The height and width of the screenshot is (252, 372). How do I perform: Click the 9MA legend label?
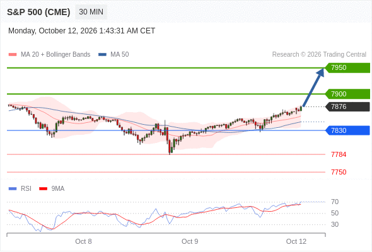point(58,189)
